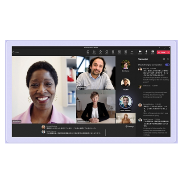183x183 pixels.
Task: Mute the Mic
Action: click(x=146, y=52)
